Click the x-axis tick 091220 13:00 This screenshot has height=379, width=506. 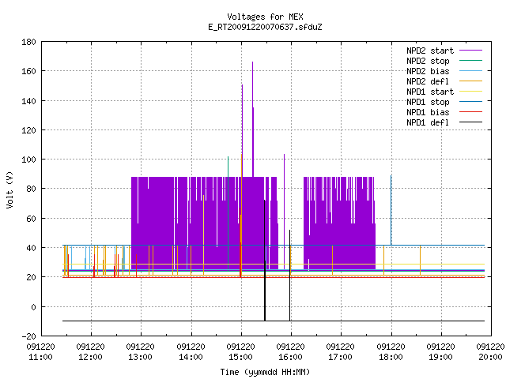click(x=141, y=352)
